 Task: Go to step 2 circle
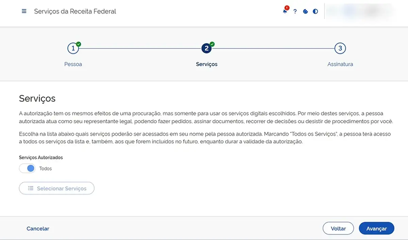(207, 48)
